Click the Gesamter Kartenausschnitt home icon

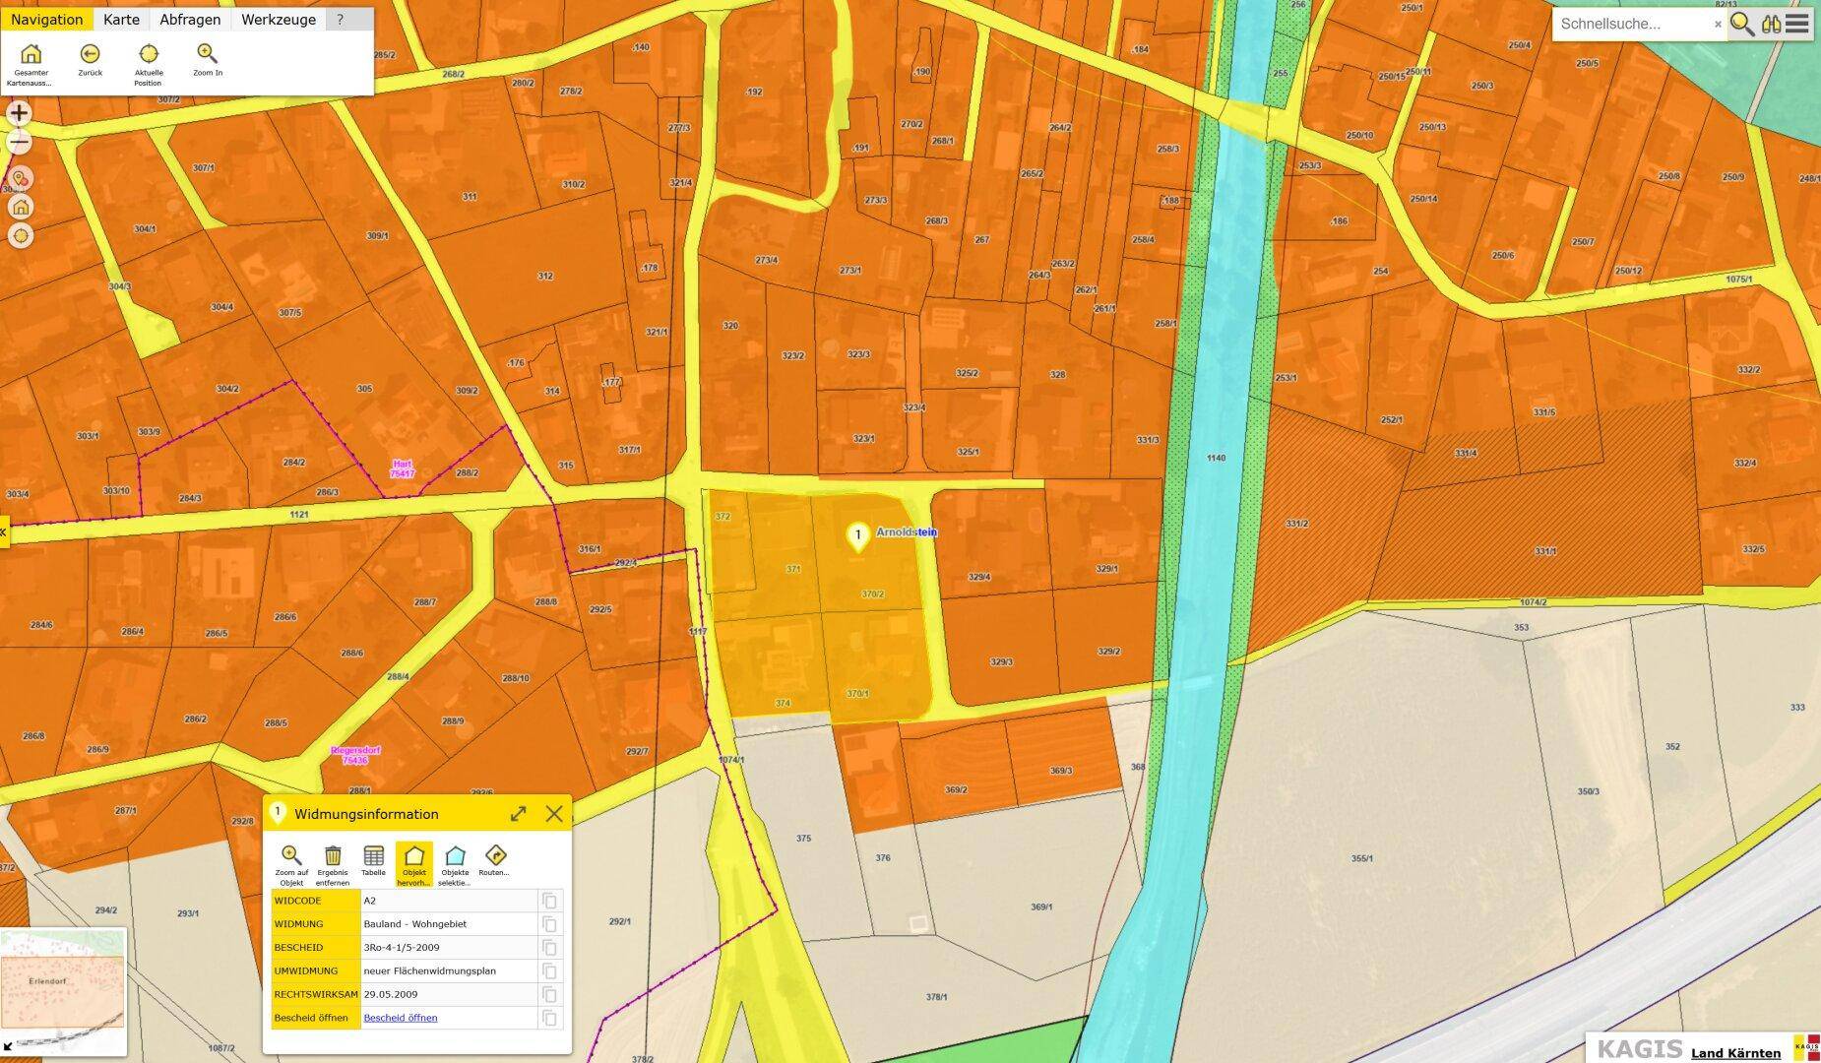click(31, 54)
